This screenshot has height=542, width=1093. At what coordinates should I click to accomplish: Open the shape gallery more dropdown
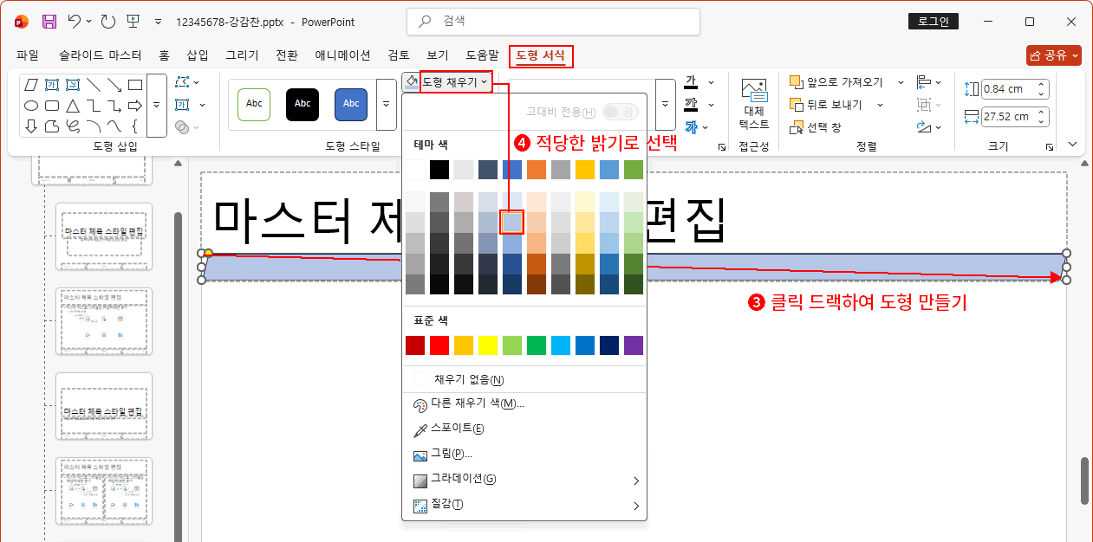tap(157, 106)
